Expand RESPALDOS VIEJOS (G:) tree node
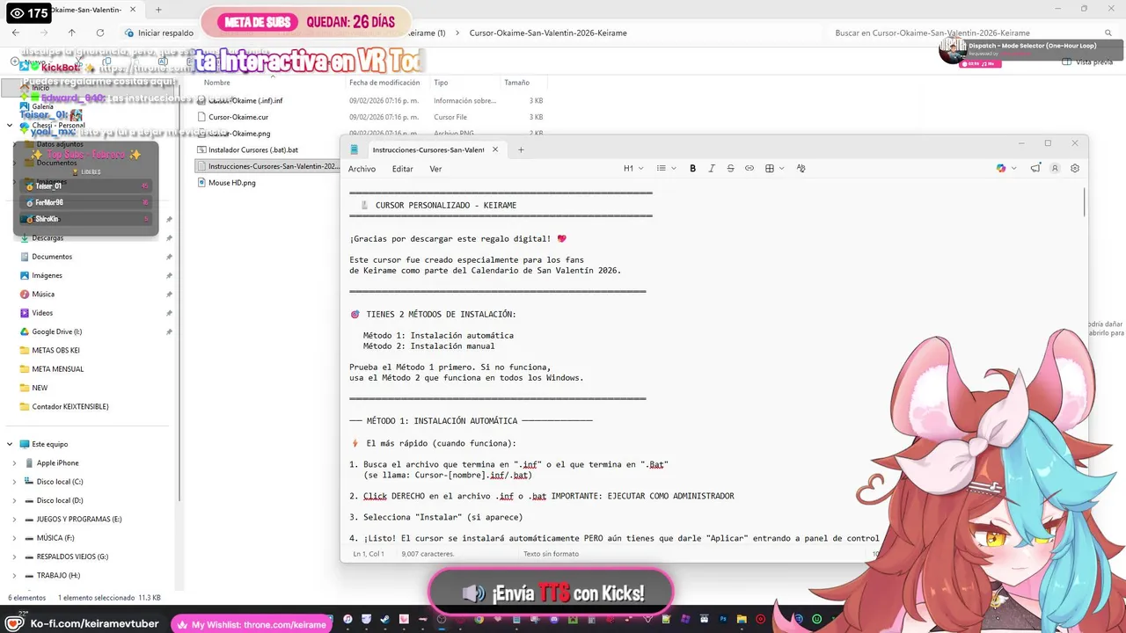 (x=14, y=557)
